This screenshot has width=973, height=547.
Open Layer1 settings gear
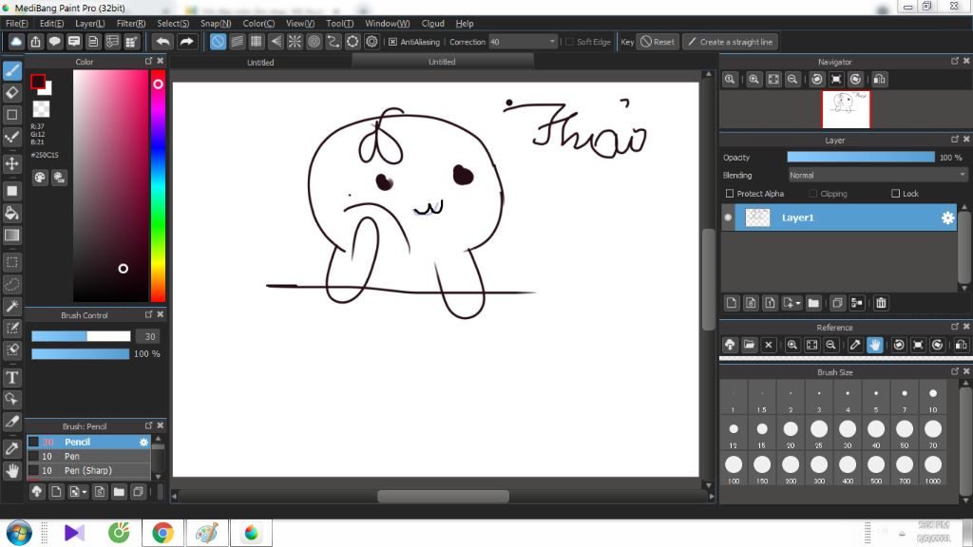click(x=947, y=217)
